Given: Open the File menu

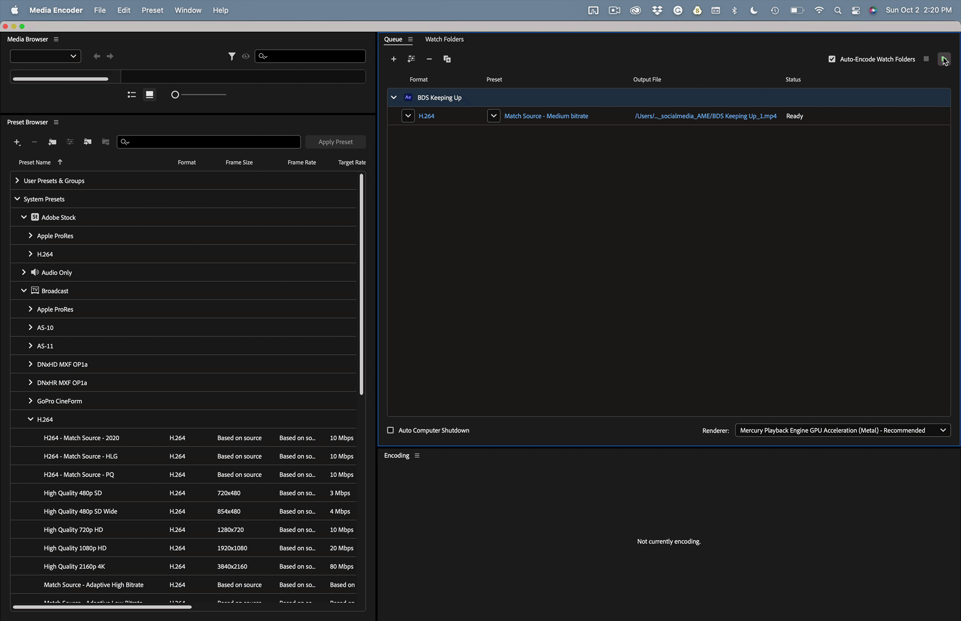Looking at the screenshot, I should coord(100,11).
